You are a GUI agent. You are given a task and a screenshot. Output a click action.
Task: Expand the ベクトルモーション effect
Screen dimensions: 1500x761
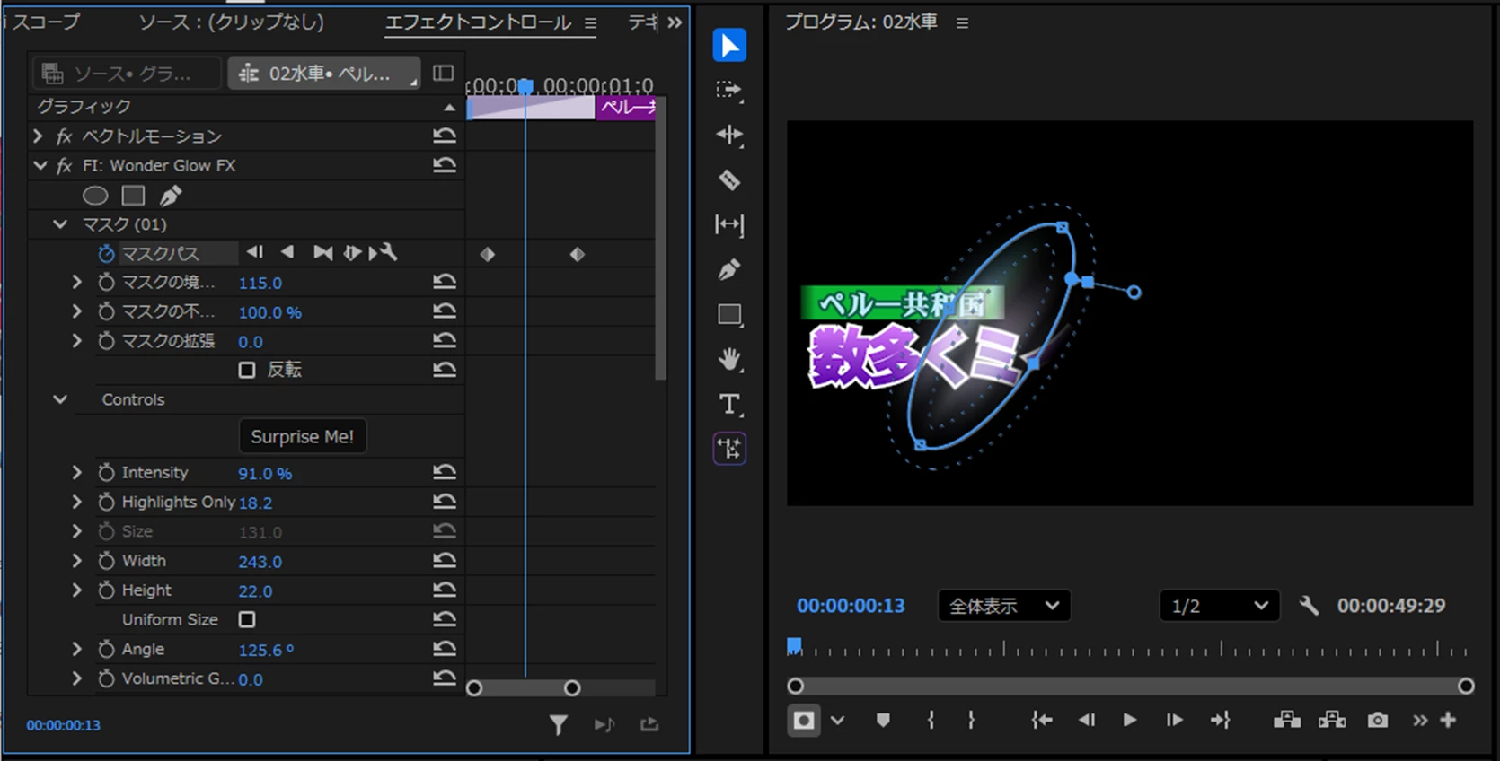tap(38, 136)
